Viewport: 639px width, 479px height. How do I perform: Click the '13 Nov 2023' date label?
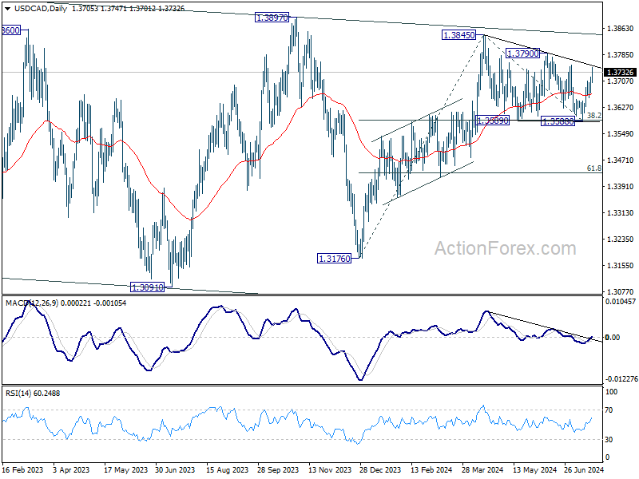point(330,470)
